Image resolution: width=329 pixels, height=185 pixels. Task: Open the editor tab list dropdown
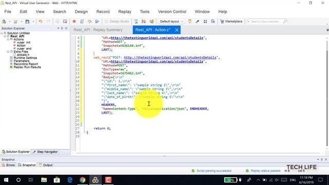pos(327,30)
